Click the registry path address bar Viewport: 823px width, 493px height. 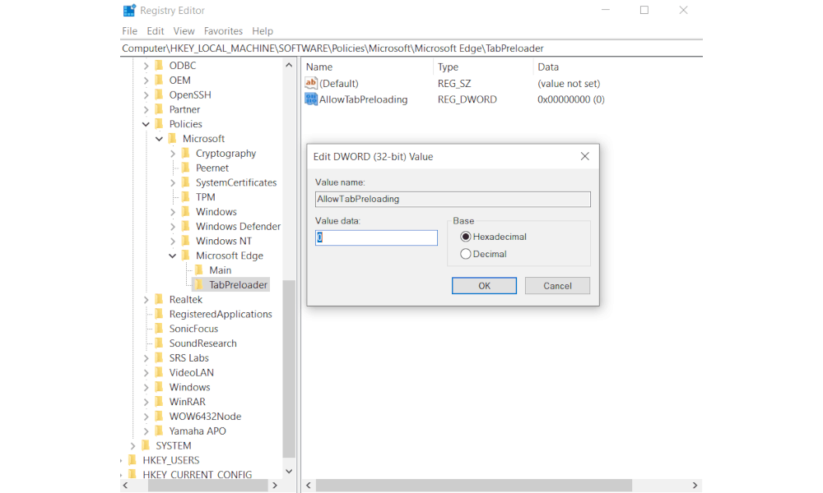click(x=411, y=48)
